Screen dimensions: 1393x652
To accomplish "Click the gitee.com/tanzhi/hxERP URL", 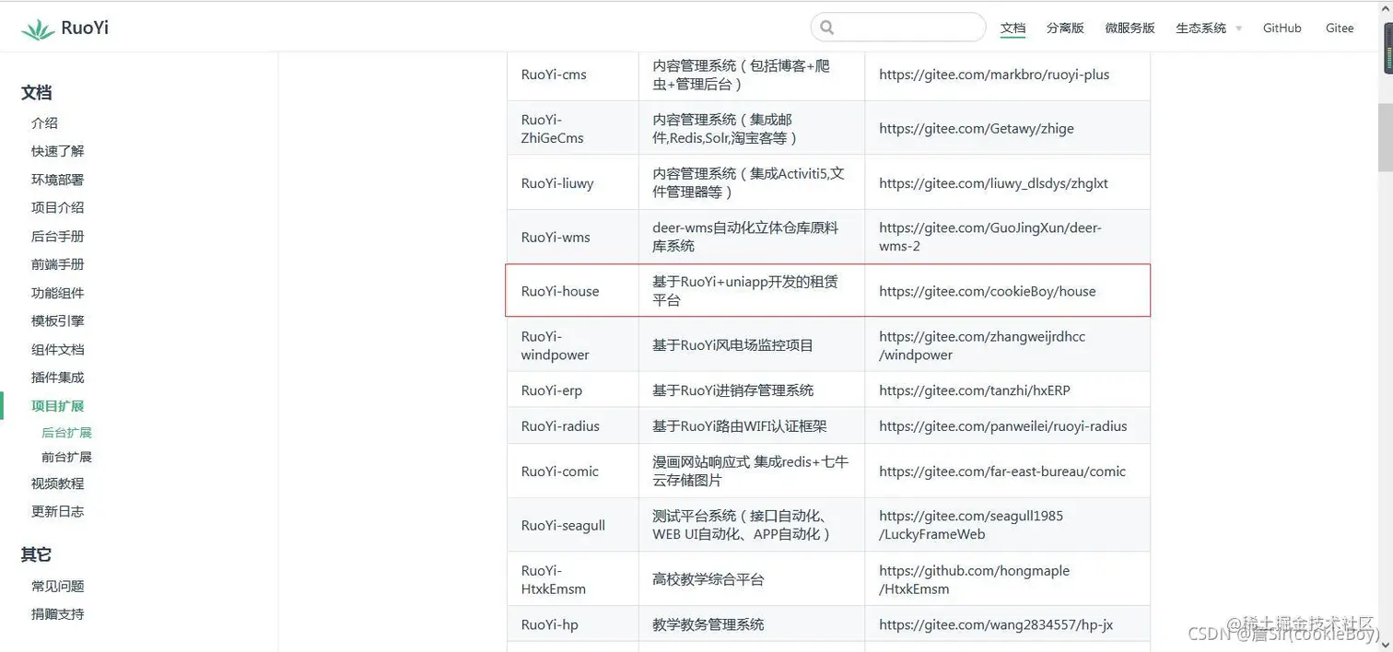I will 975,390.
